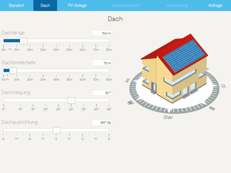Image resolution: width=231 pixels, height=173 pixels.
Task: Click the Dachbreite/tiefe slider handle
Action: coord(13,71)
